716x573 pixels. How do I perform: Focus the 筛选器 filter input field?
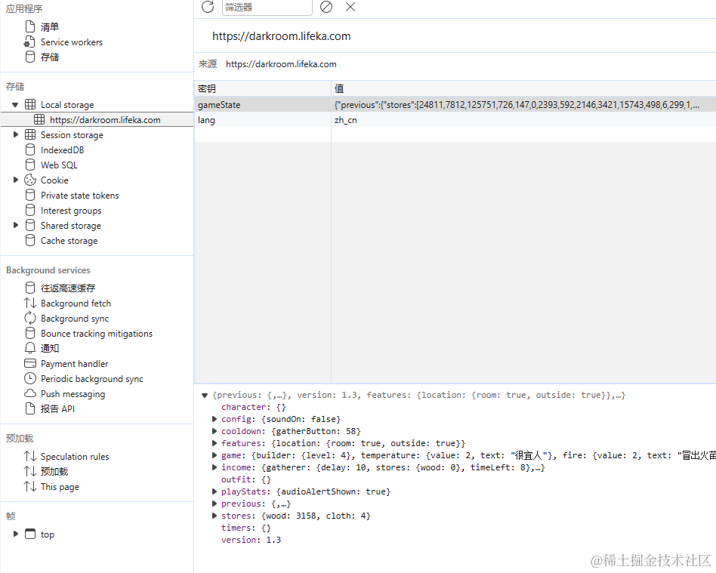pos(267,8)
